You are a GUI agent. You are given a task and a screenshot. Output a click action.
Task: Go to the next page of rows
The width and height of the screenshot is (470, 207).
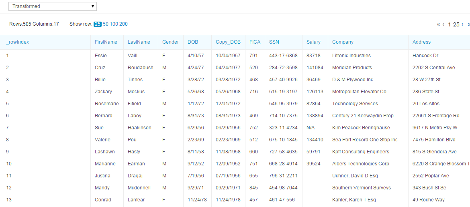(x=463, y=24)
